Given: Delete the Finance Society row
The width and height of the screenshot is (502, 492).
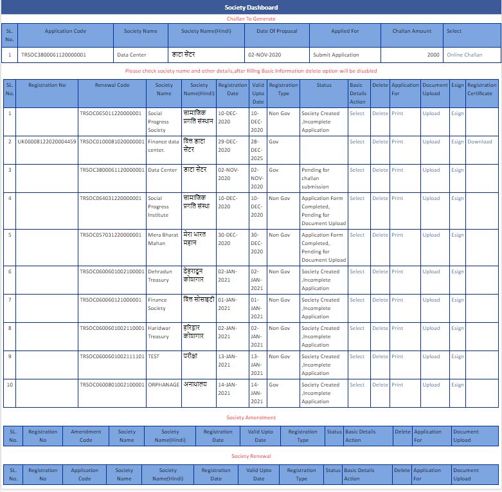Looking at the screenshot, I should (x=380, y=300).
